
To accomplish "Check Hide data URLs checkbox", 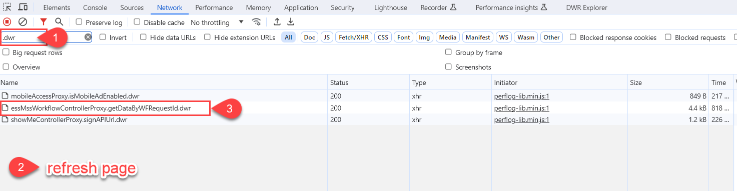I will (144, 37).
